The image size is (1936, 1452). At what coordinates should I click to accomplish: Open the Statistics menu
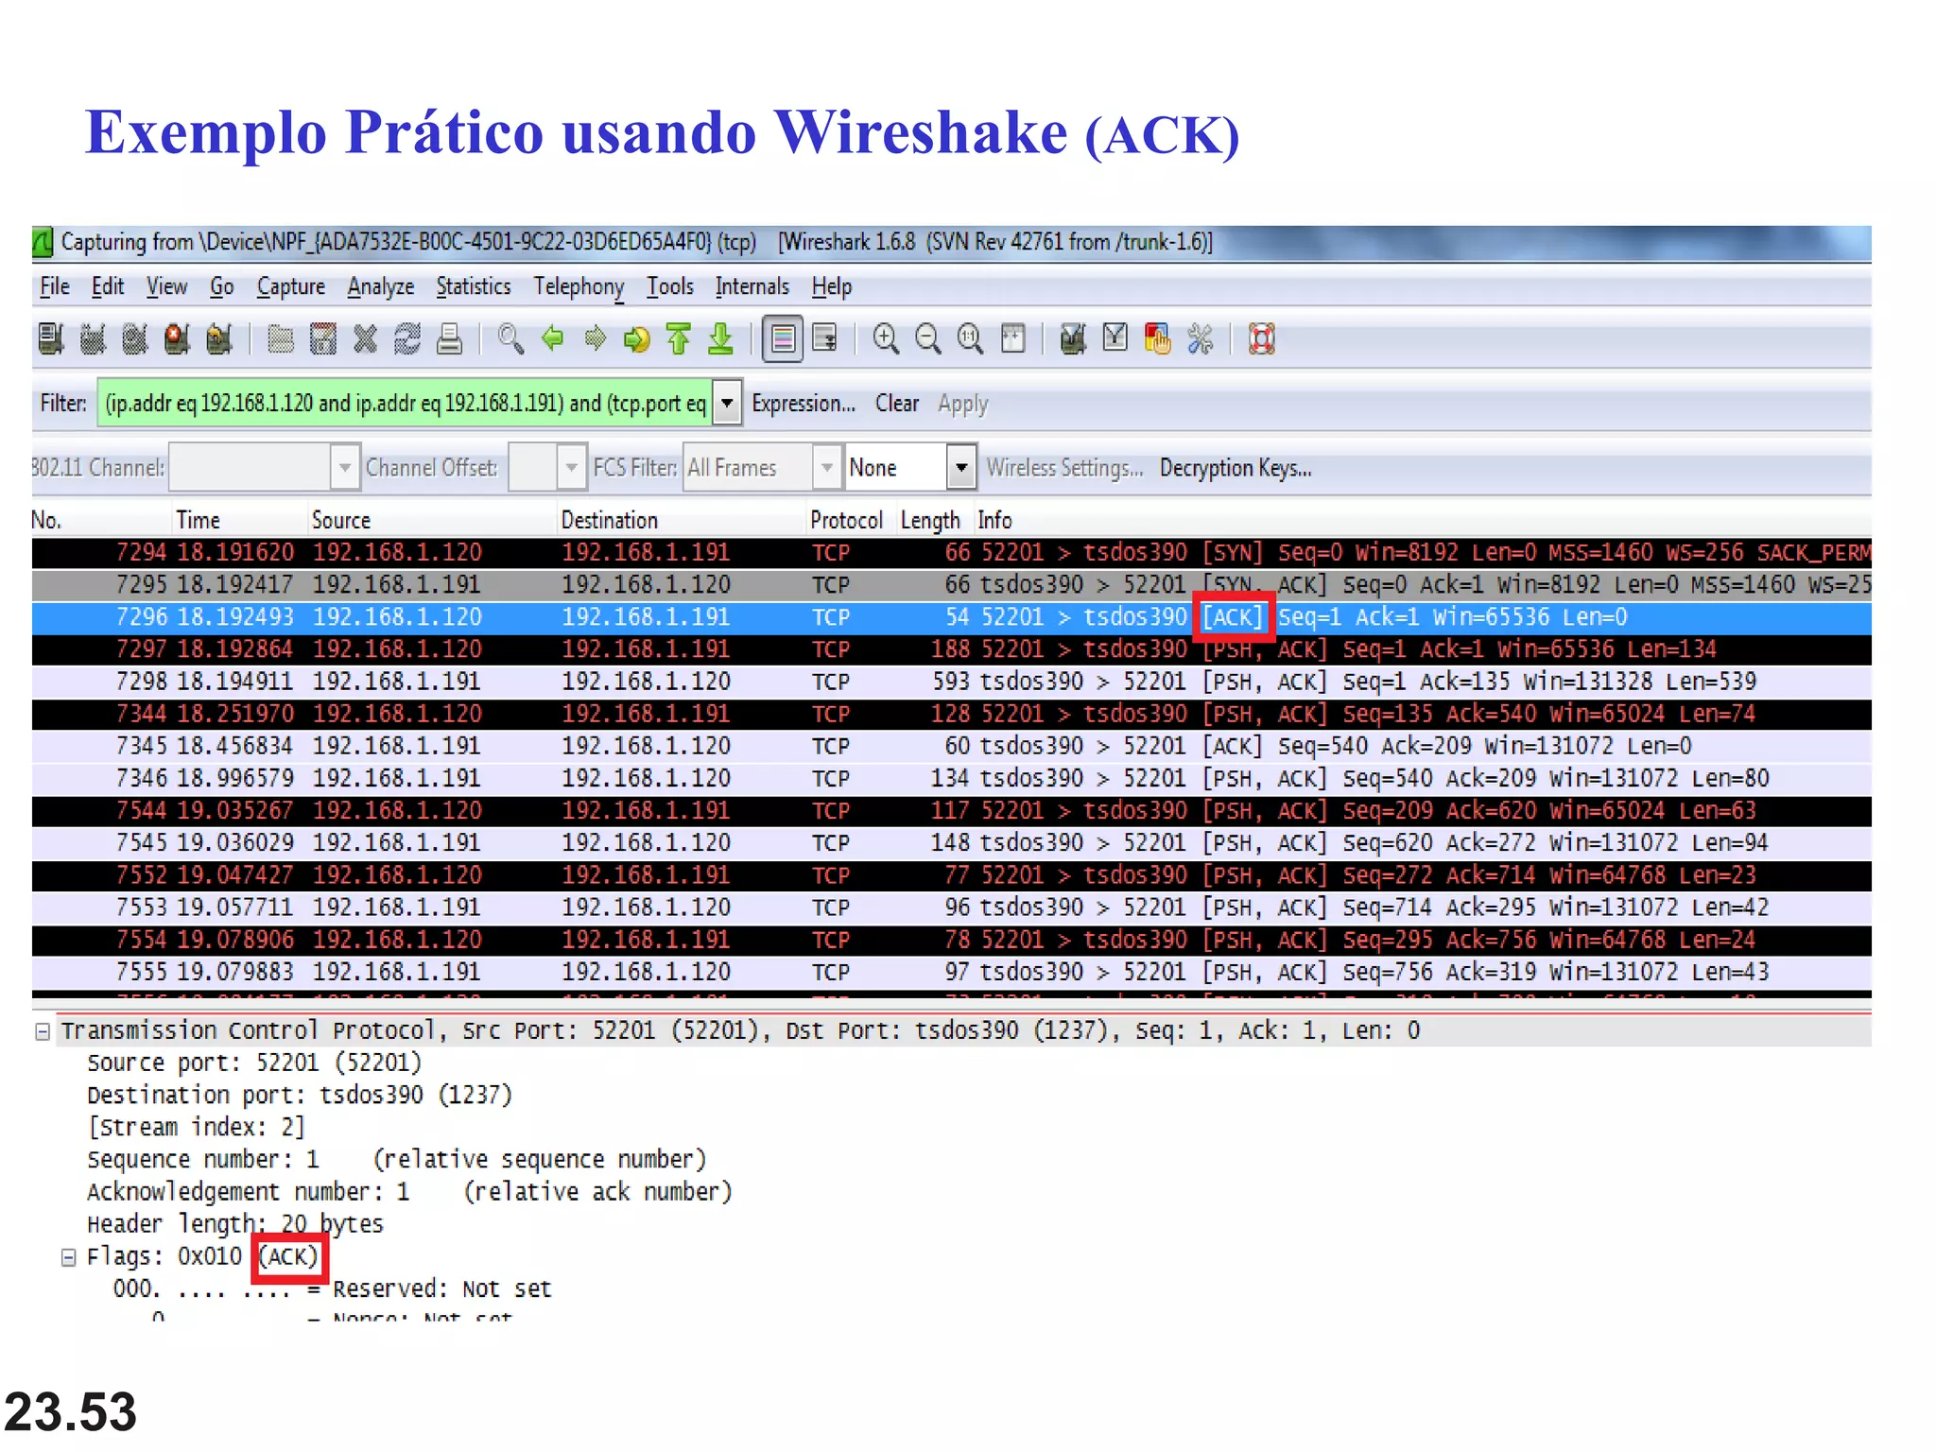tap(474, 286)
